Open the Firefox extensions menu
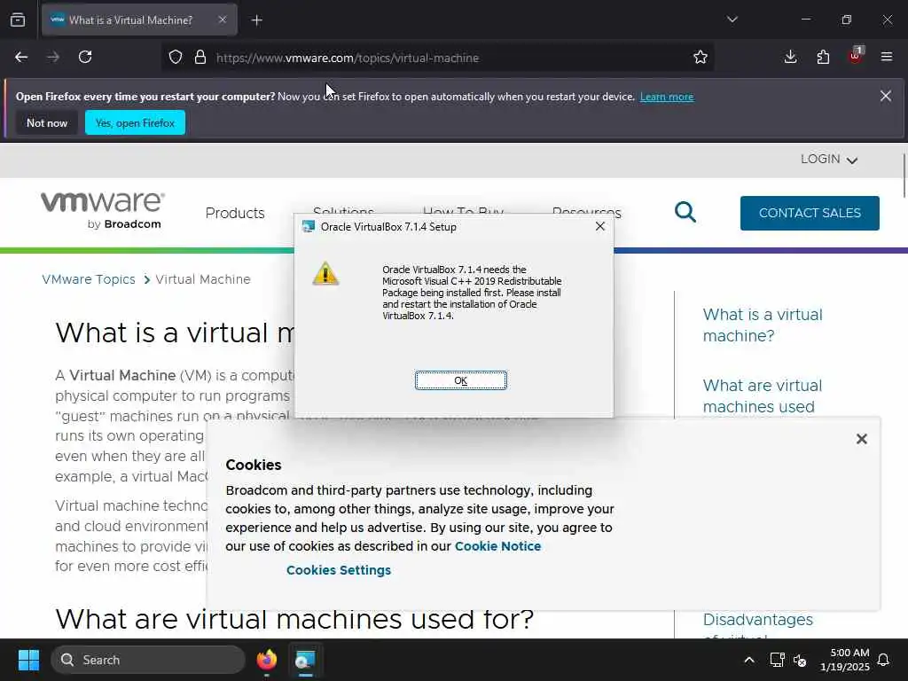908x681 pixels. point(823,57)
